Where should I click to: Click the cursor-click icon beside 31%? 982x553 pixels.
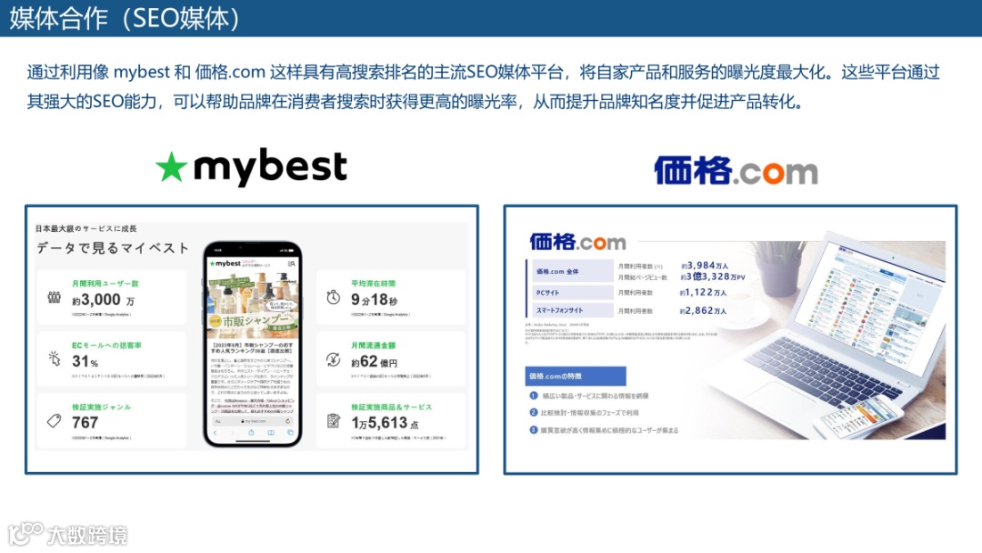point(55,358)
